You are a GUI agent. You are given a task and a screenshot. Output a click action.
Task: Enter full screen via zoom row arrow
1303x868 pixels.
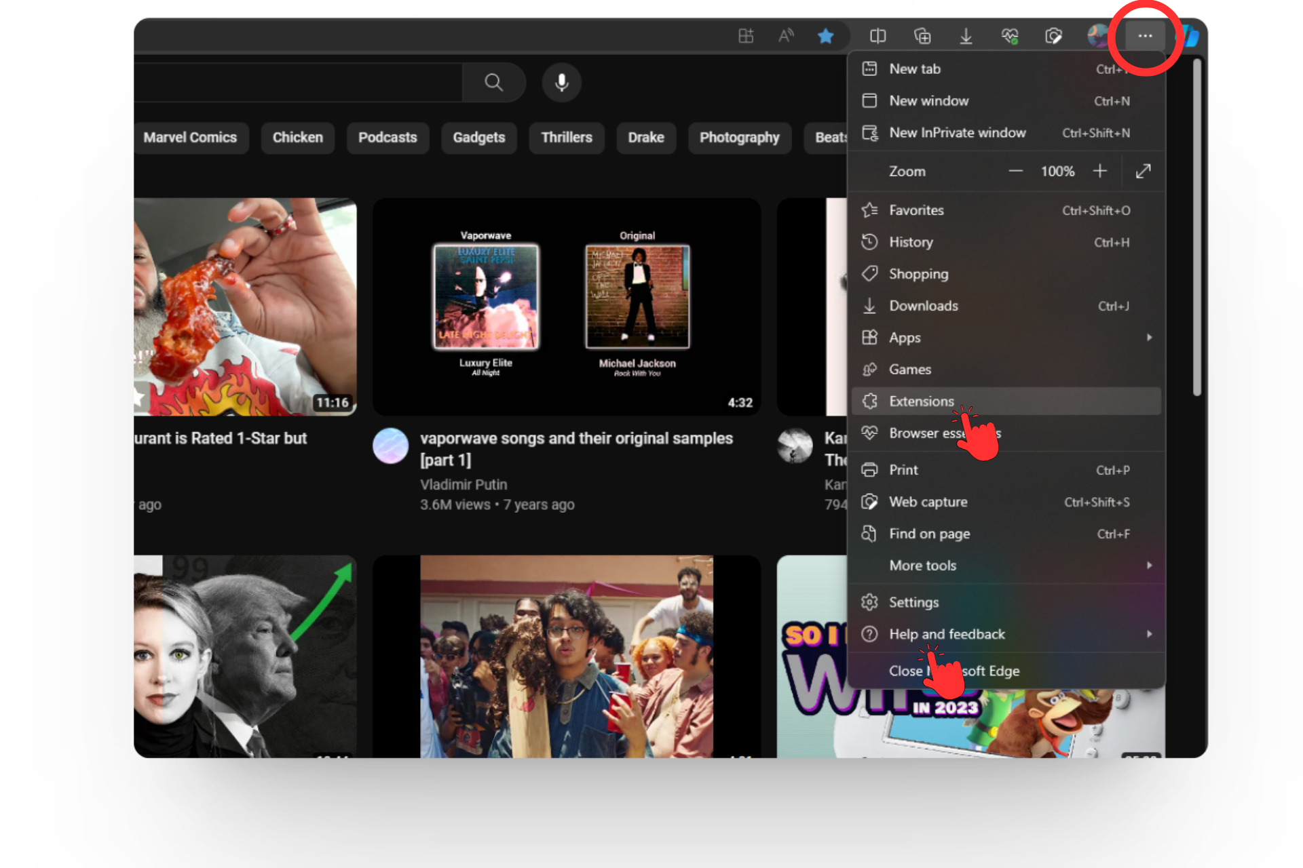[x=1143, y=172]
